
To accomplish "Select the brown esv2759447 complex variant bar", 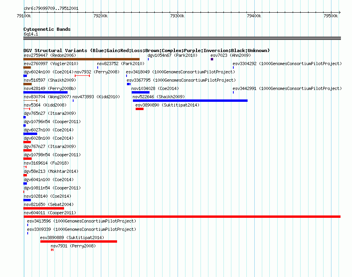I will pos(81,59).
